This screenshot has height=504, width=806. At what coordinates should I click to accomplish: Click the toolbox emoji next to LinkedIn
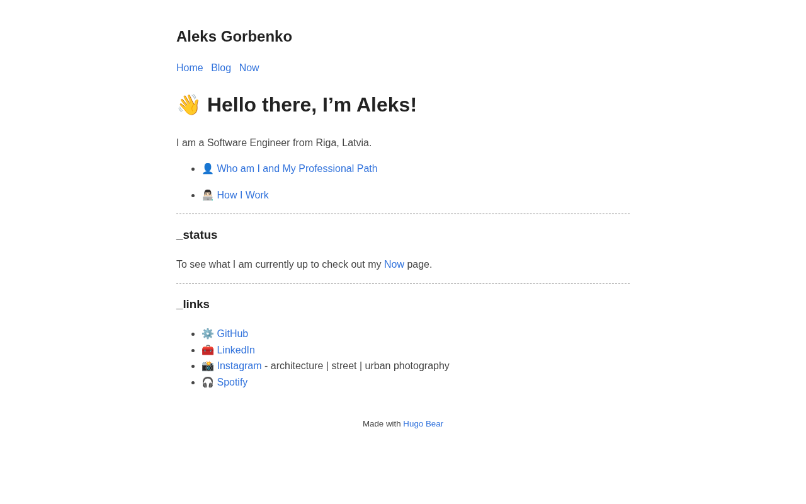(208, 350)
